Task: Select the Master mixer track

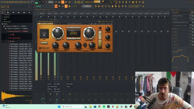Action: pos(42,13)
